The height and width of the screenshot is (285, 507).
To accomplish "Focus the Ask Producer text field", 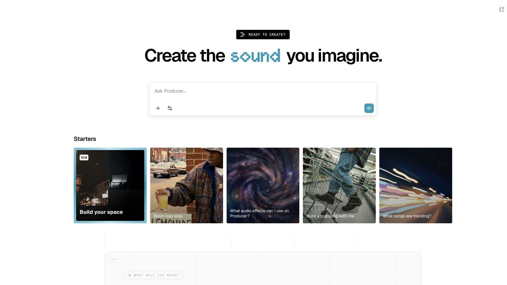I will click(262, 91).
